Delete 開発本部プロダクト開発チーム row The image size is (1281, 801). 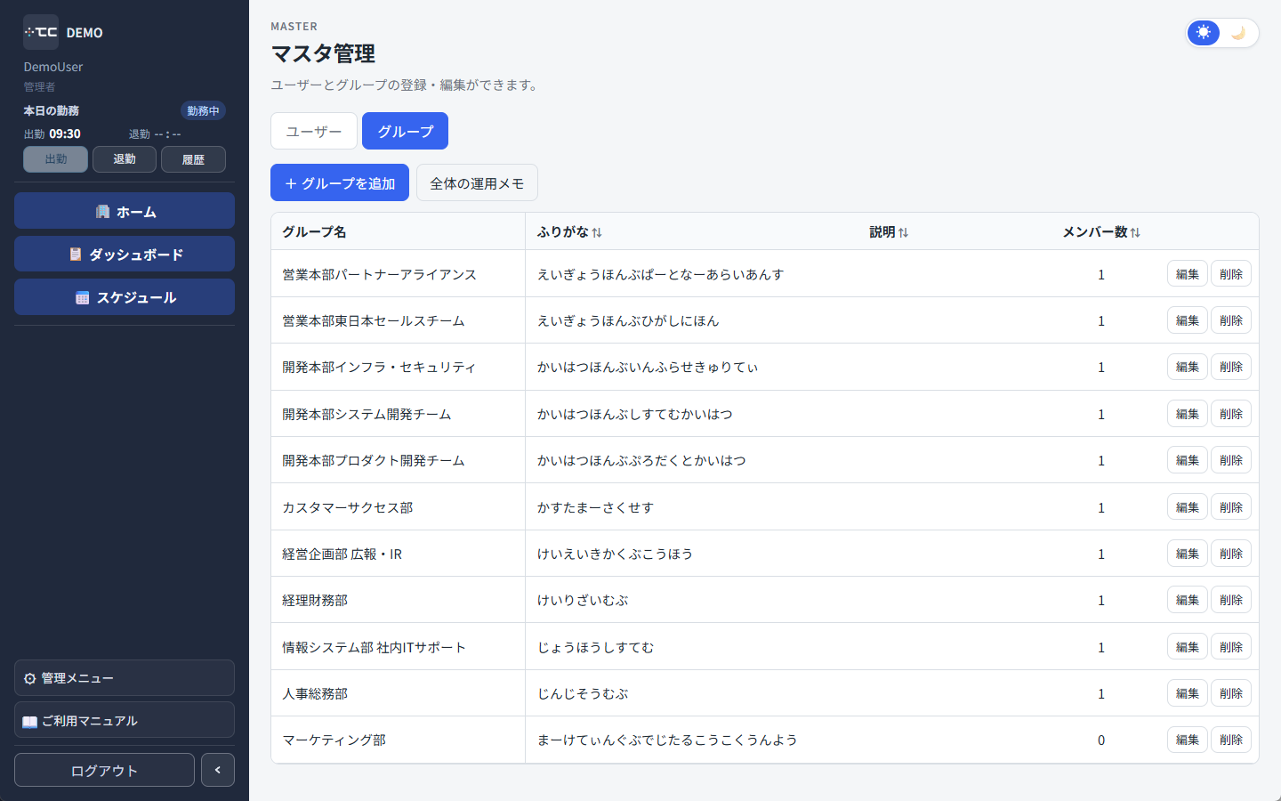pos(1231,460)
